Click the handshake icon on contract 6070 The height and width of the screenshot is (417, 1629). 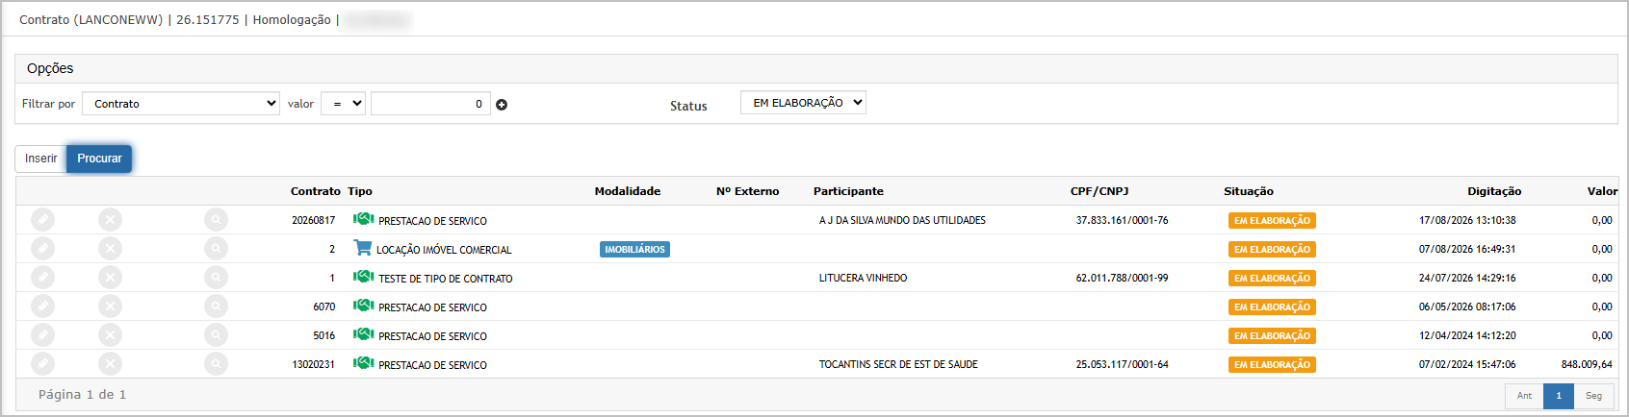(363, 306)
